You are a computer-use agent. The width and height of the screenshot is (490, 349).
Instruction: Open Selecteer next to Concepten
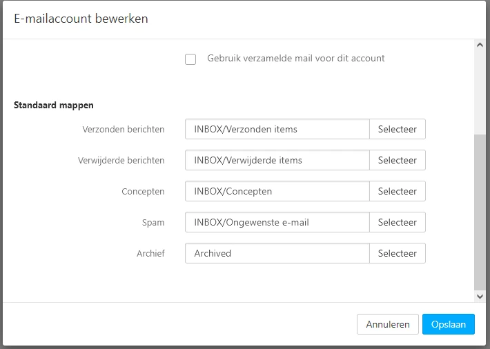pos(398,191)
